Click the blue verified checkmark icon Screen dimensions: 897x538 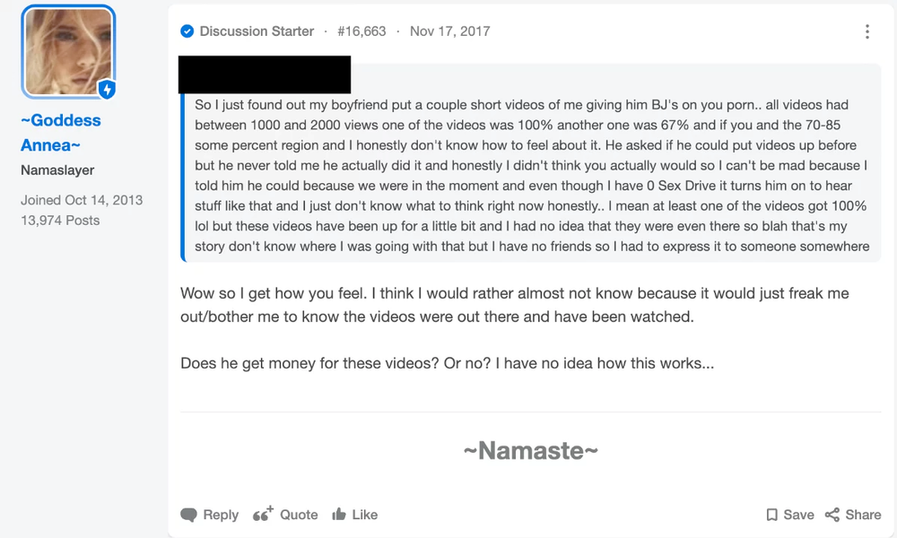click(x=187, y=30)
